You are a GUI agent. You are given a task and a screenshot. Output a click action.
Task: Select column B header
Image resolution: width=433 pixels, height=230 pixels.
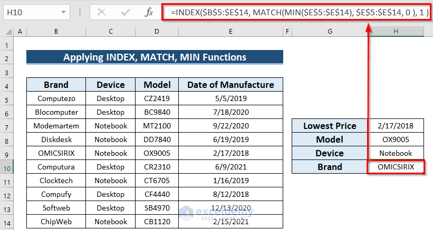(x=56, y=32)
